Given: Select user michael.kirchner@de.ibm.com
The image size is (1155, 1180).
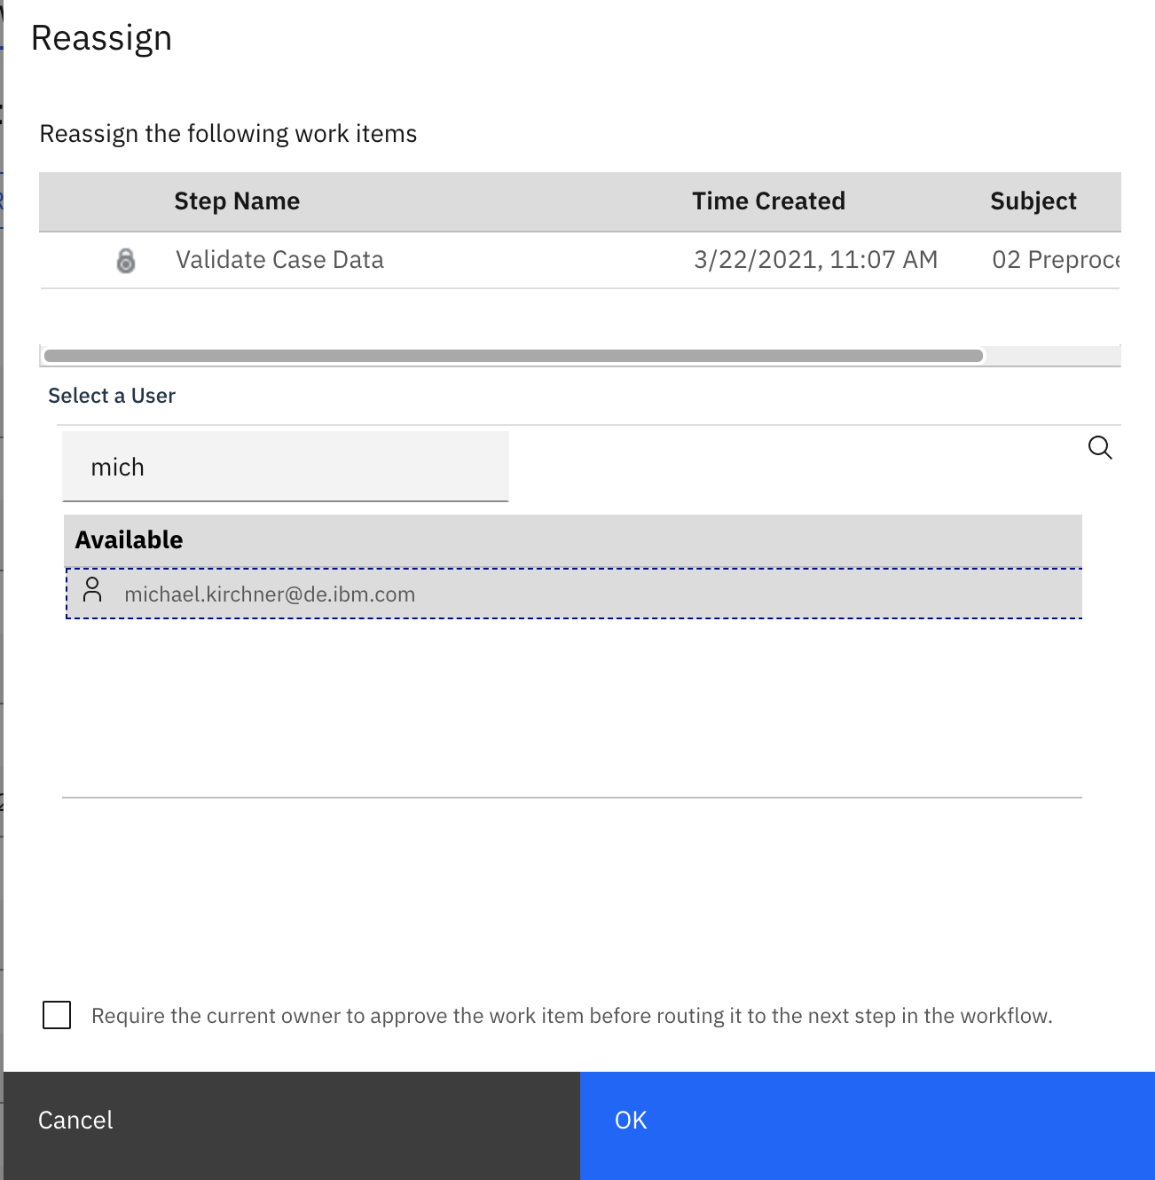Looking at the screenshot, I should [x=270, y=594].
